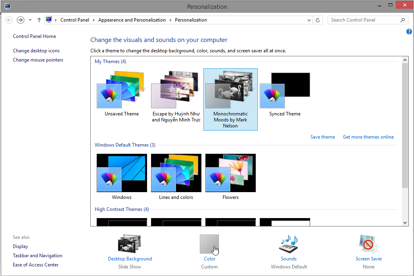Open the address bar history dropdown
This screenshot has height=276, width=414.
[x=309, y=20]
